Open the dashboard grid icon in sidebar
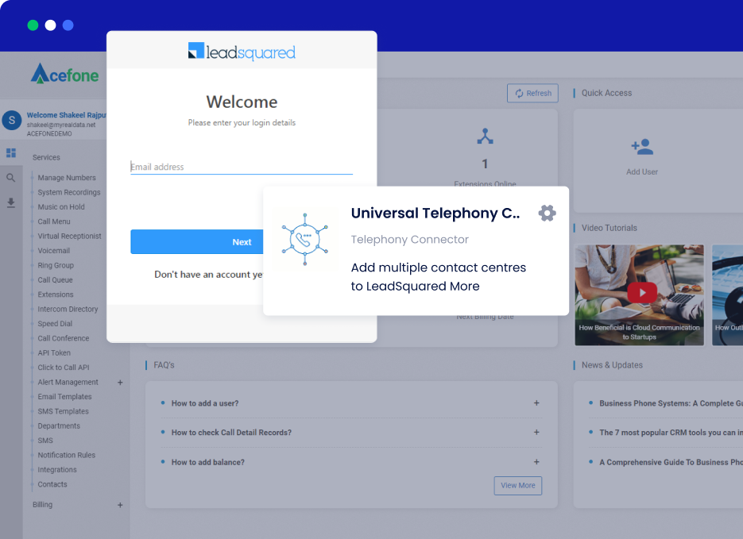The width and height of the screenshot is (743, 539). [11, 153]
